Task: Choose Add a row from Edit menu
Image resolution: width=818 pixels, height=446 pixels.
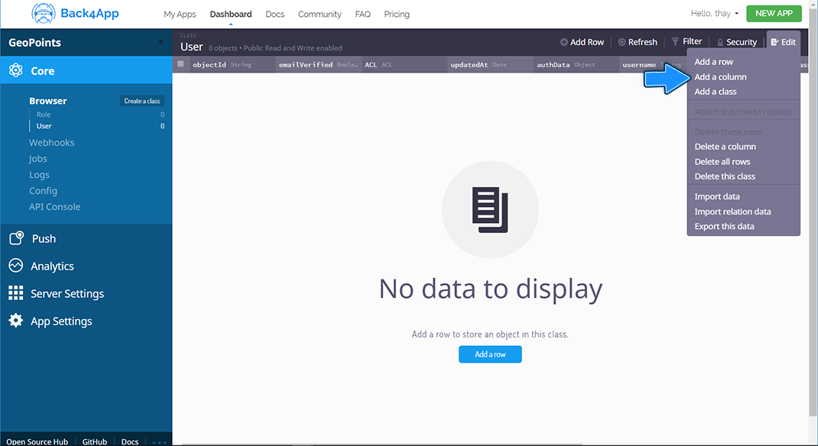Action: tap(714, 62)
